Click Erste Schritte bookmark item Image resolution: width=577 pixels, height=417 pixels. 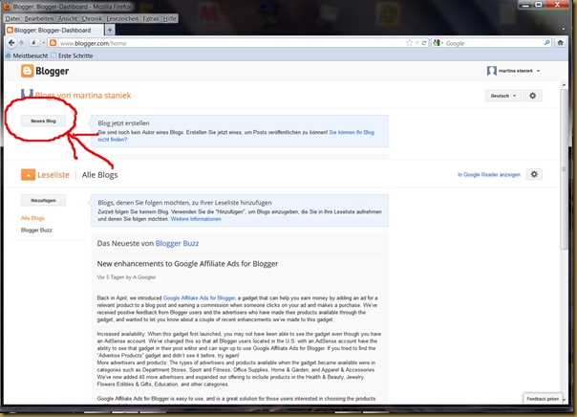[72, 55]
